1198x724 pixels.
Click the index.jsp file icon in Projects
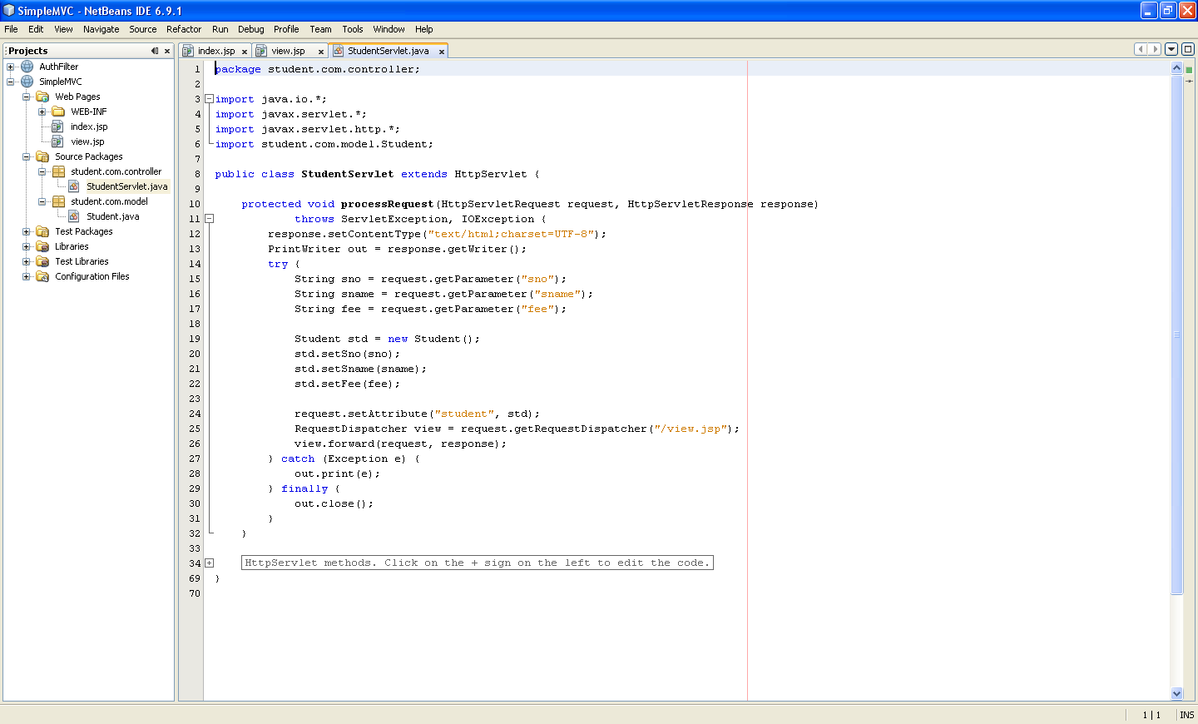pos(56,126)
